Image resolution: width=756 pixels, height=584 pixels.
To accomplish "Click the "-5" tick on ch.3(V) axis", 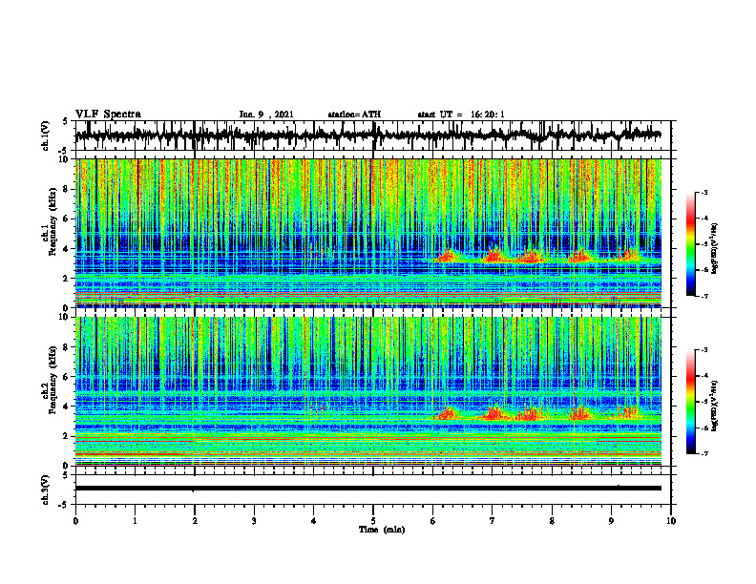I will [64, 505].
